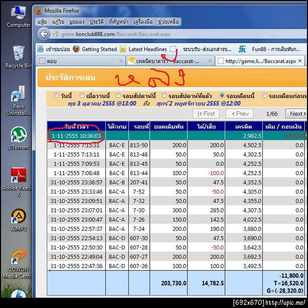The image size is (308, 308).
Task: Open COWON Media Center shortcut
Action: tap(17, 265)
